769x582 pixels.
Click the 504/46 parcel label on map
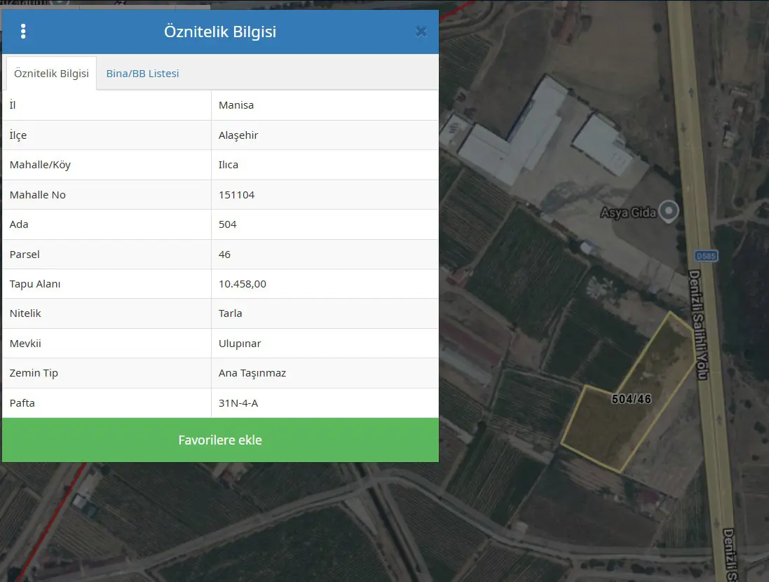pyautogui.click(x=631, y=399)
